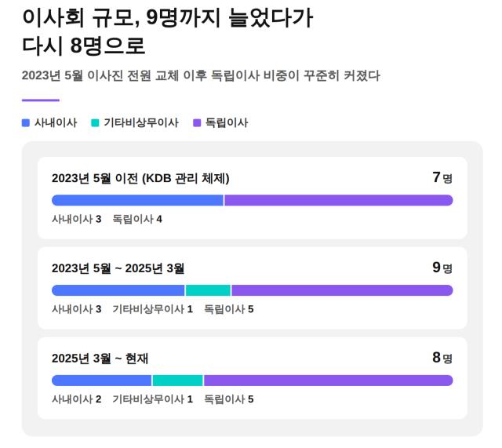Click the 2025년 3월 ~ 현재 heading
Screen dimensions: 502x448
(x=100, y=359)
